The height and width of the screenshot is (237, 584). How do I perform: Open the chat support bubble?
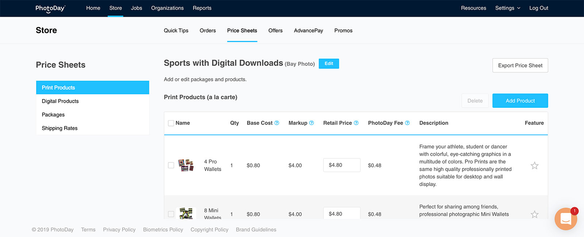click(566, 219)
